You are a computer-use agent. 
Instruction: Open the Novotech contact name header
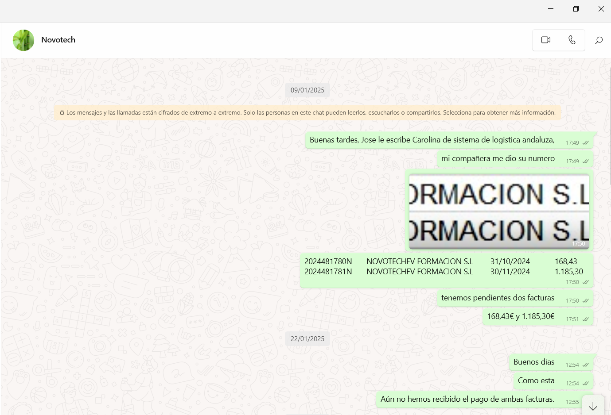click(58, 40)
